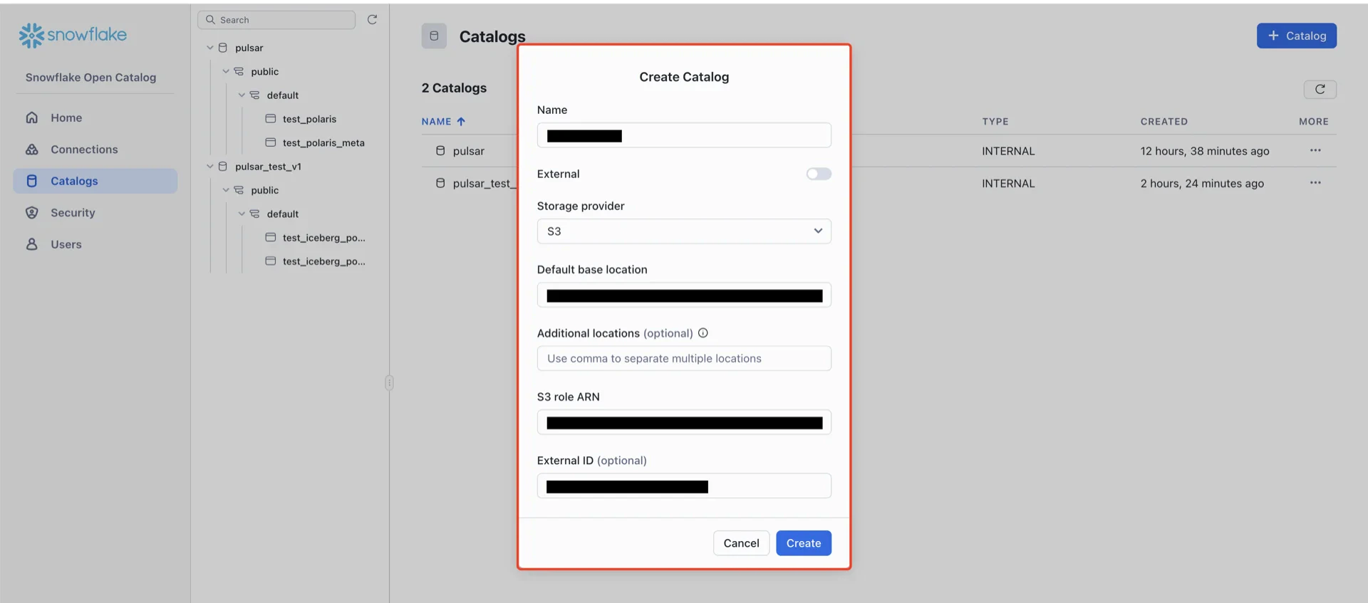Click the panel resize handle
Viewport: 1368px width, 603px height.
click(x=389, y=383)
